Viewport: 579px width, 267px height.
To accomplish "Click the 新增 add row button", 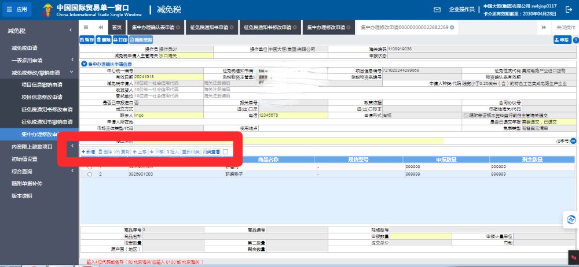I will point(88,151).
